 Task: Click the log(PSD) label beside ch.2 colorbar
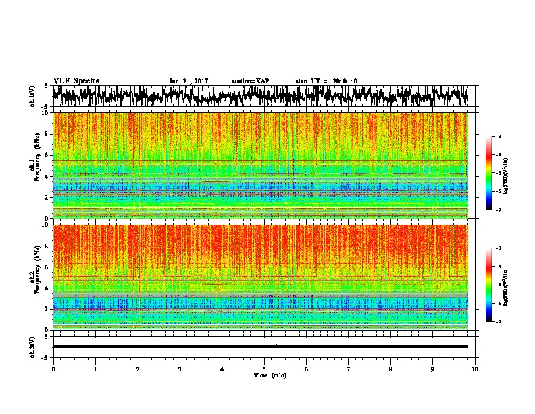[506, 287]
